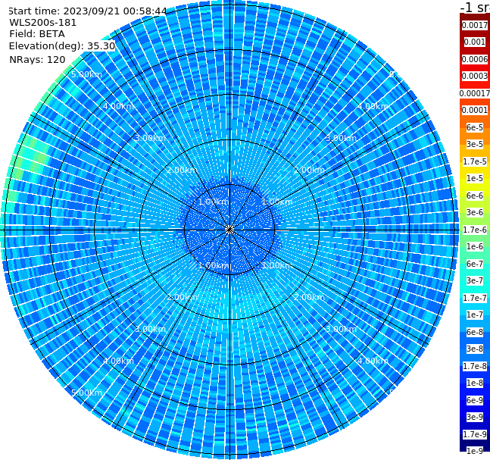Click the 3e-8 colorbar label
The image size is (490, 460).
point(475,349)
